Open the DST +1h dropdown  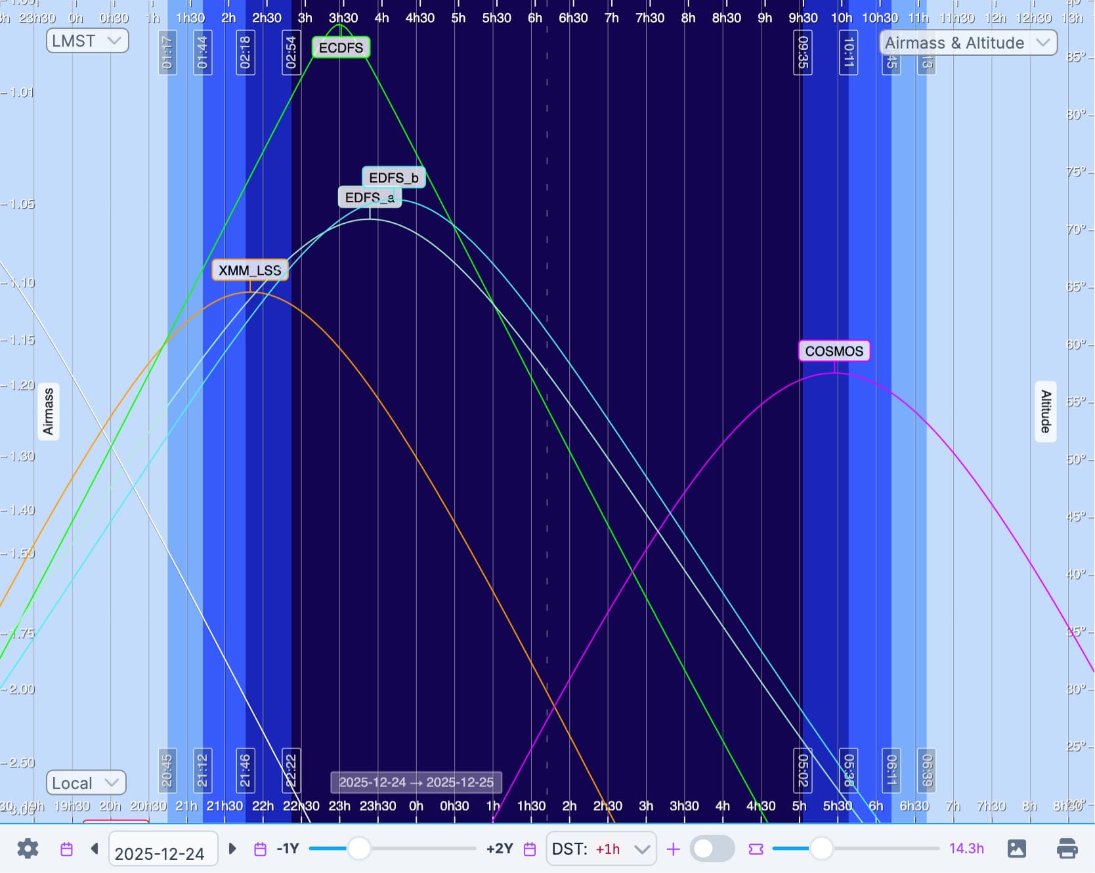coord(601,849)
